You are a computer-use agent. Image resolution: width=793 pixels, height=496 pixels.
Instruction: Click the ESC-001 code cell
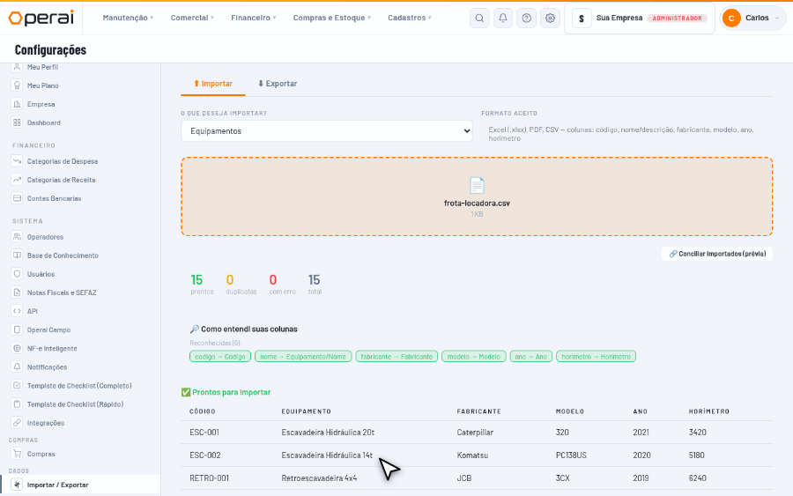204,433
